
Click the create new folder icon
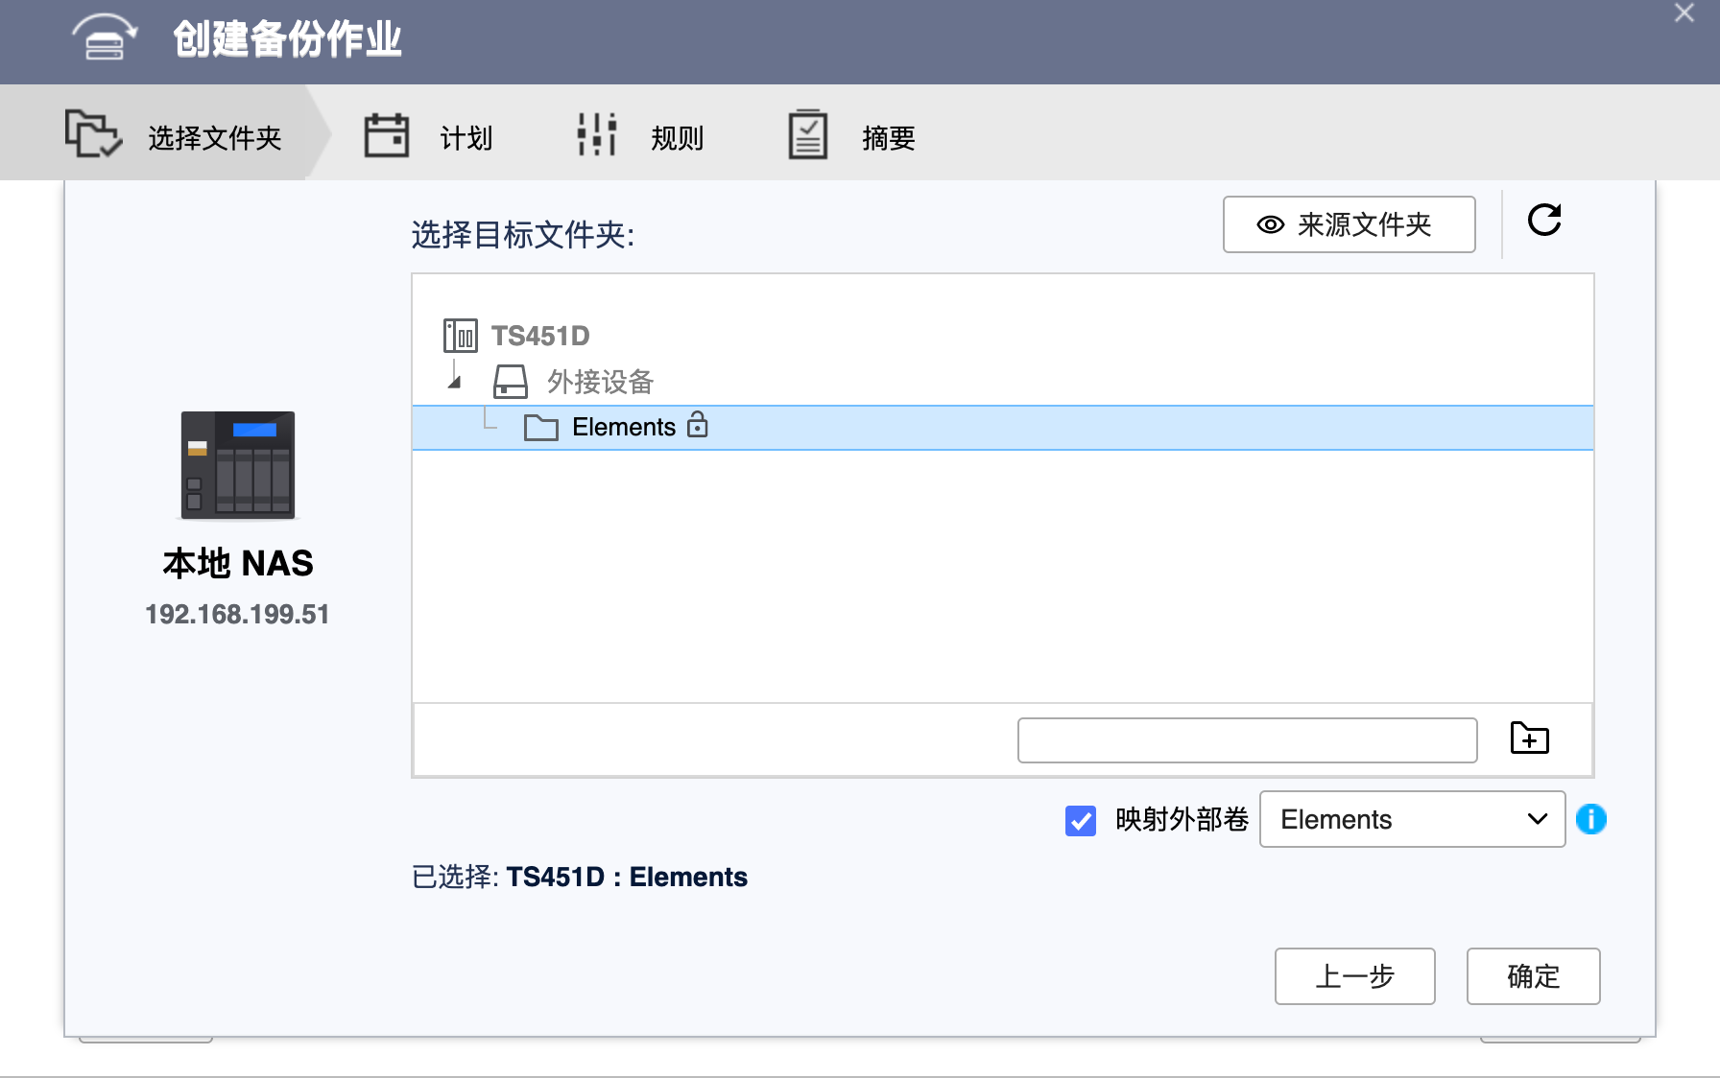(x=1529, y=738)
